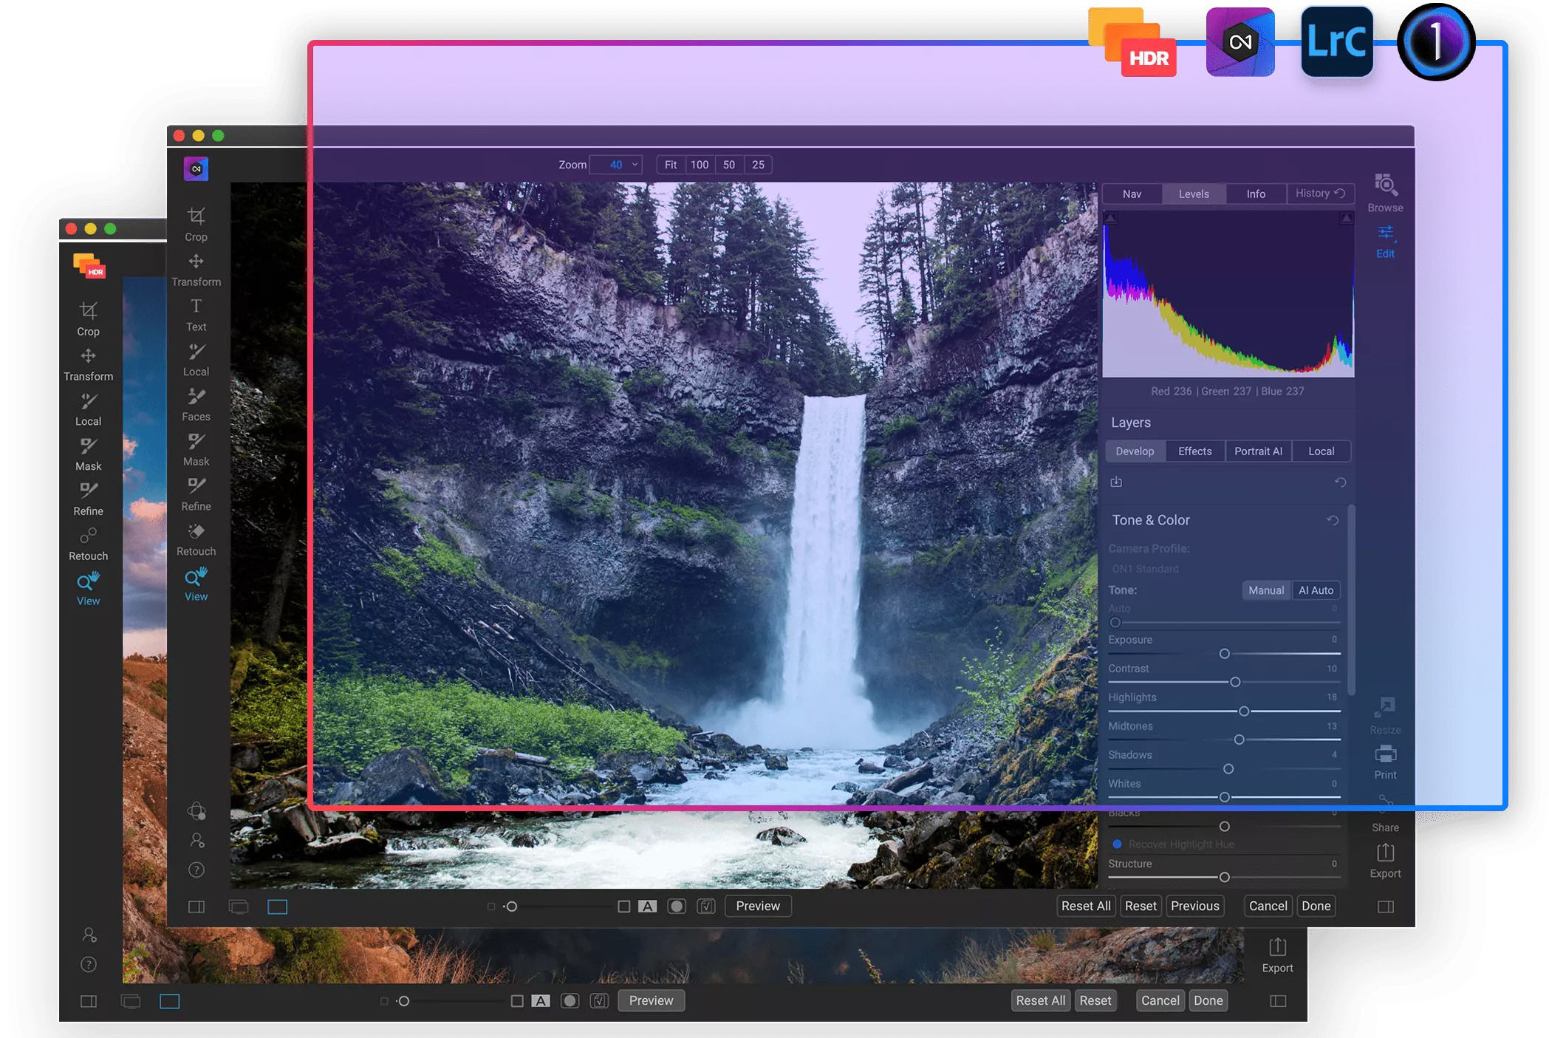The width and height of the screenshot is (1549, 1038).
Task: Select the Text tool
Action: coord(196,315)
